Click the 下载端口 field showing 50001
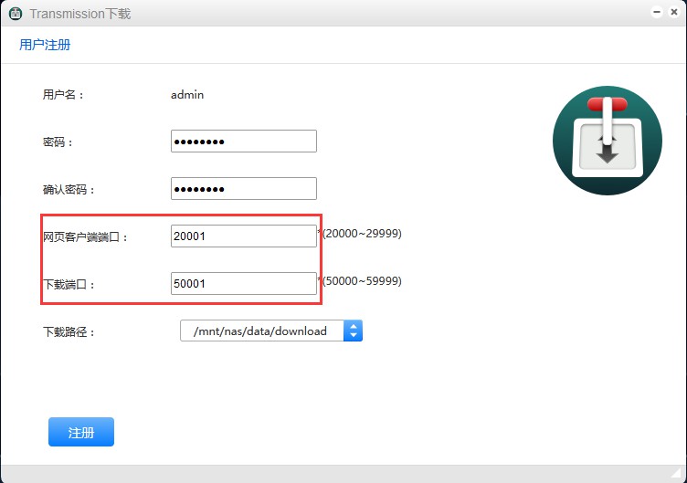The height and width of the screenshot is (483, 687). (x=243, y=284)
